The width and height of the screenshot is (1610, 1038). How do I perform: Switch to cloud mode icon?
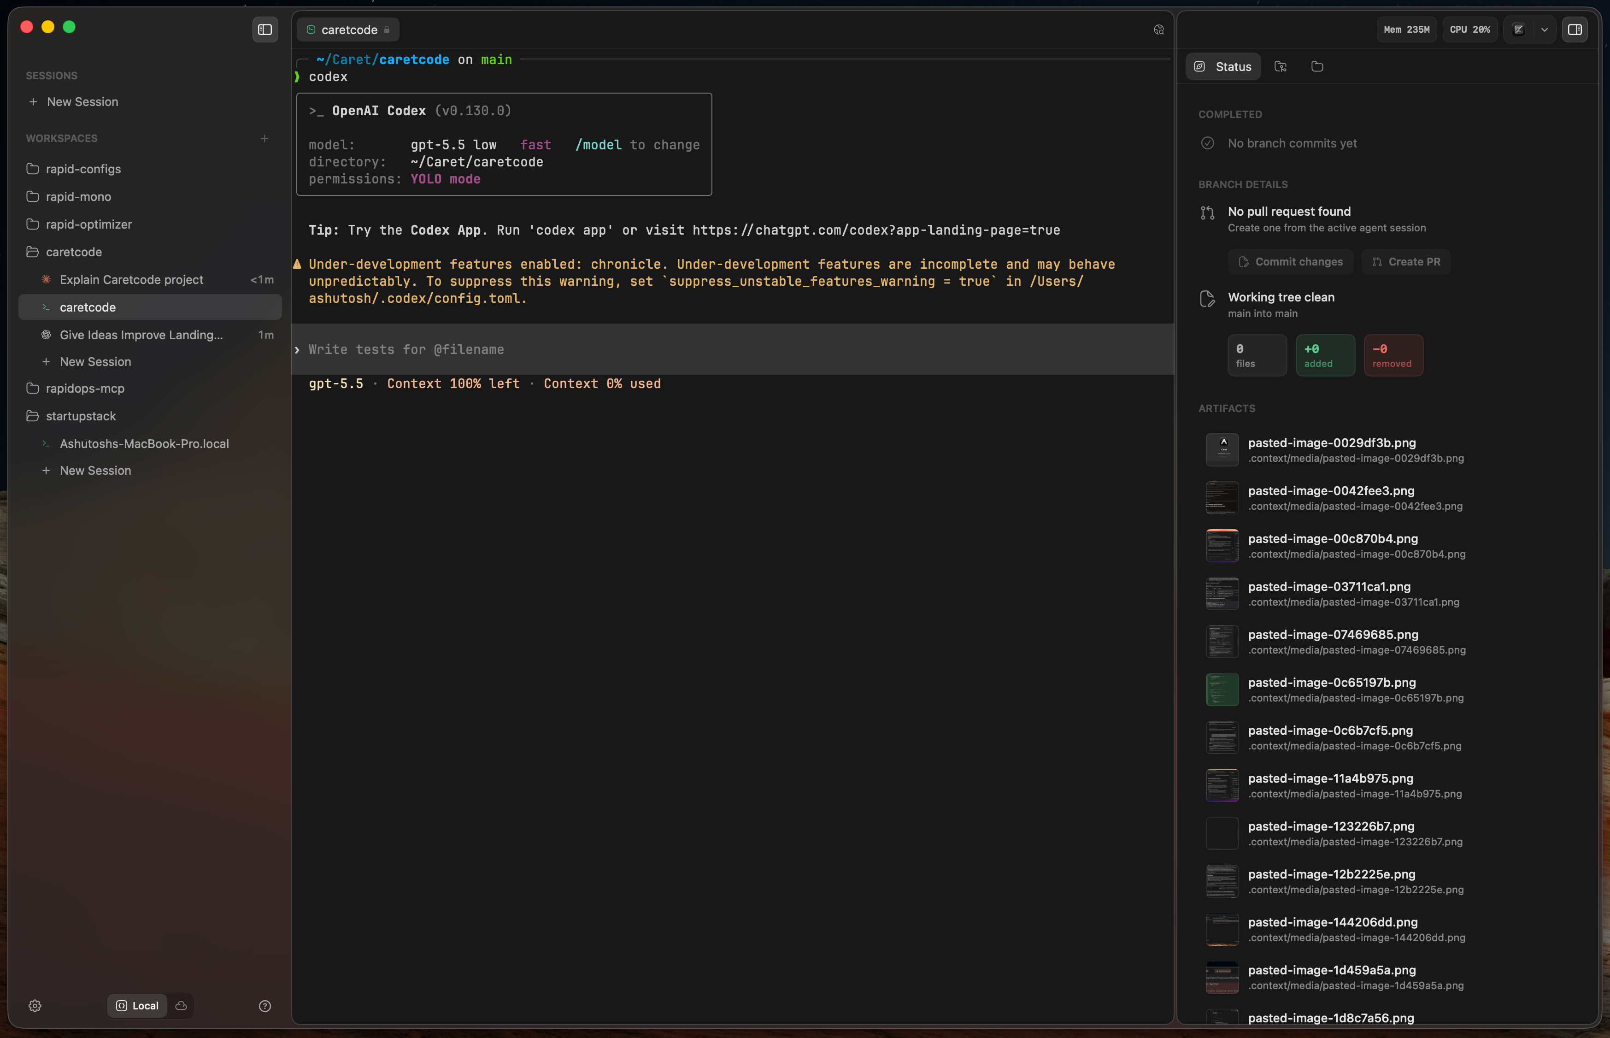181,1006
